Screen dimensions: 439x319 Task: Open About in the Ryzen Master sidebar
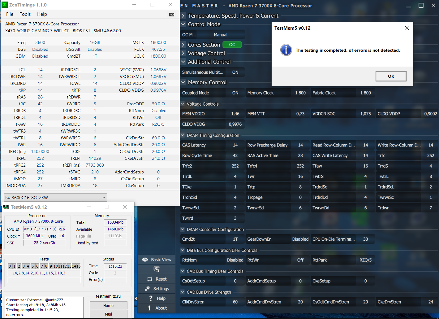157,308
